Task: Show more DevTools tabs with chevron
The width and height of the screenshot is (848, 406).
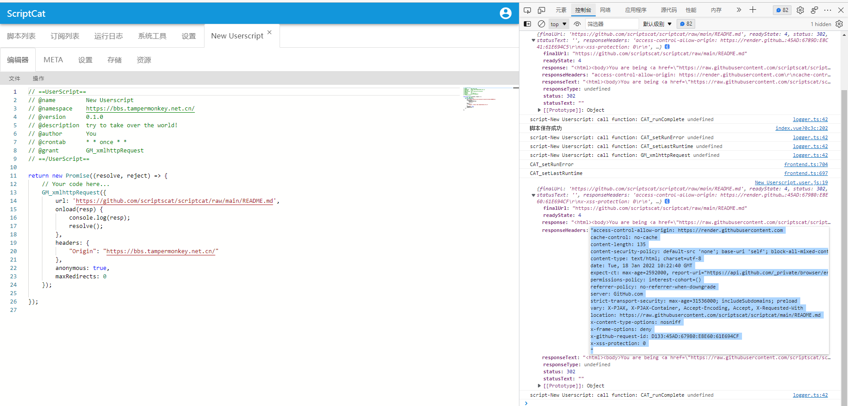Action: point(738,10)
